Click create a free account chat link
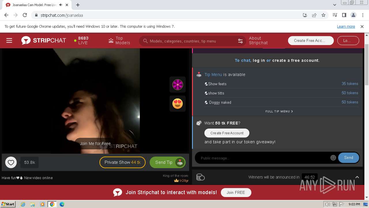 pyautogui.click(x=295, y=60)
